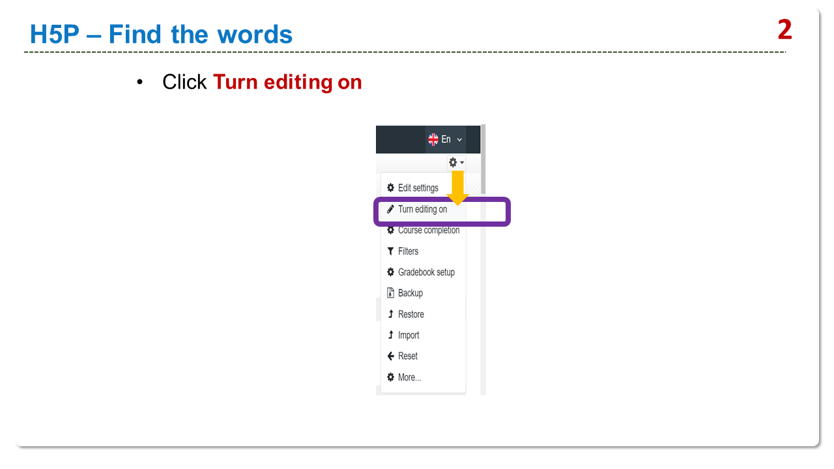This screenshot has width=834, height=469.
Task: Click the pencil icon beside Turn editing on
Action: [390, 210]
